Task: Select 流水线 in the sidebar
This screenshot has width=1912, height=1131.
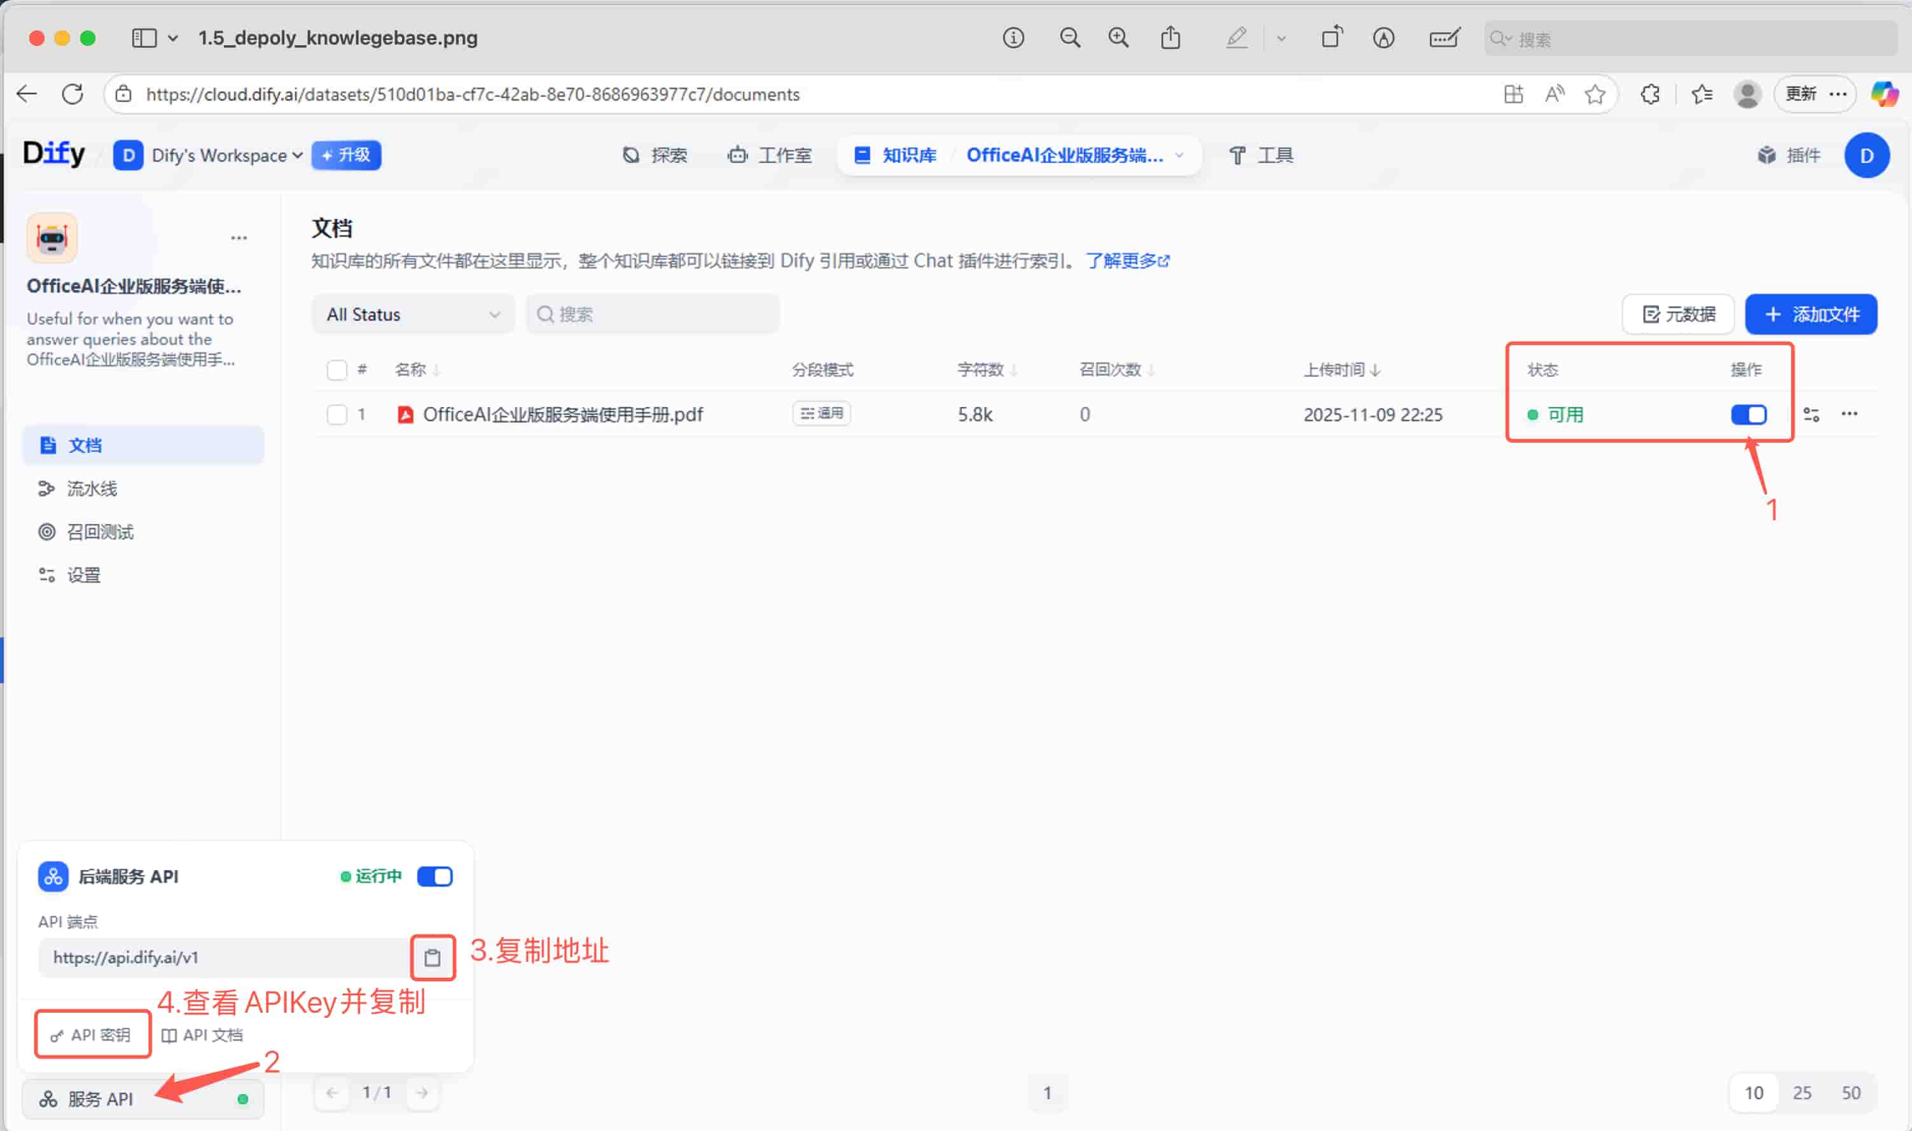Action: (92, 489)
